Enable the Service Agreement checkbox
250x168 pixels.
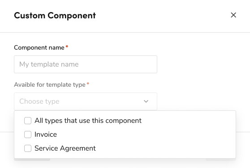point(28,148)
